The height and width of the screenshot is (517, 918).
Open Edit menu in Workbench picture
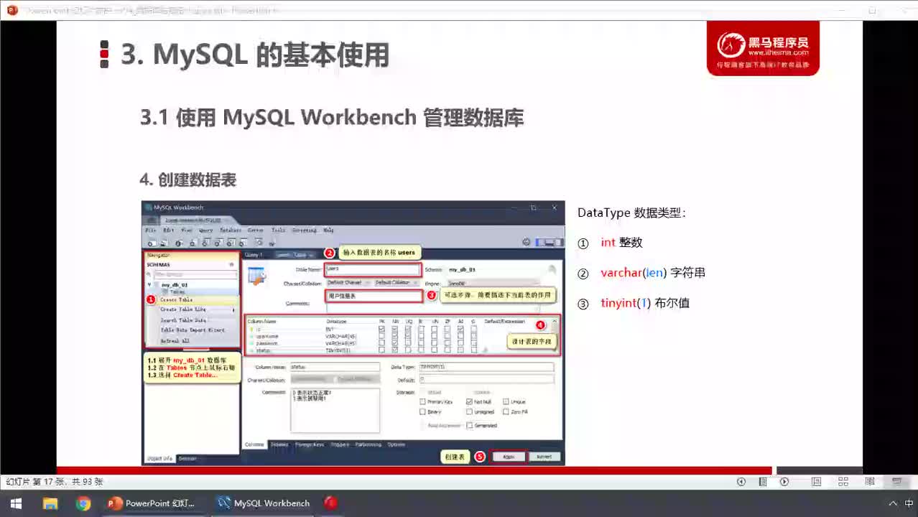pos(168,230)
